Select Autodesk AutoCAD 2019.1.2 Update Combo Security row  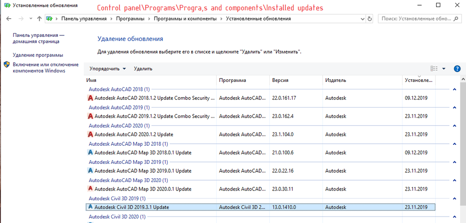pos(261,116)
